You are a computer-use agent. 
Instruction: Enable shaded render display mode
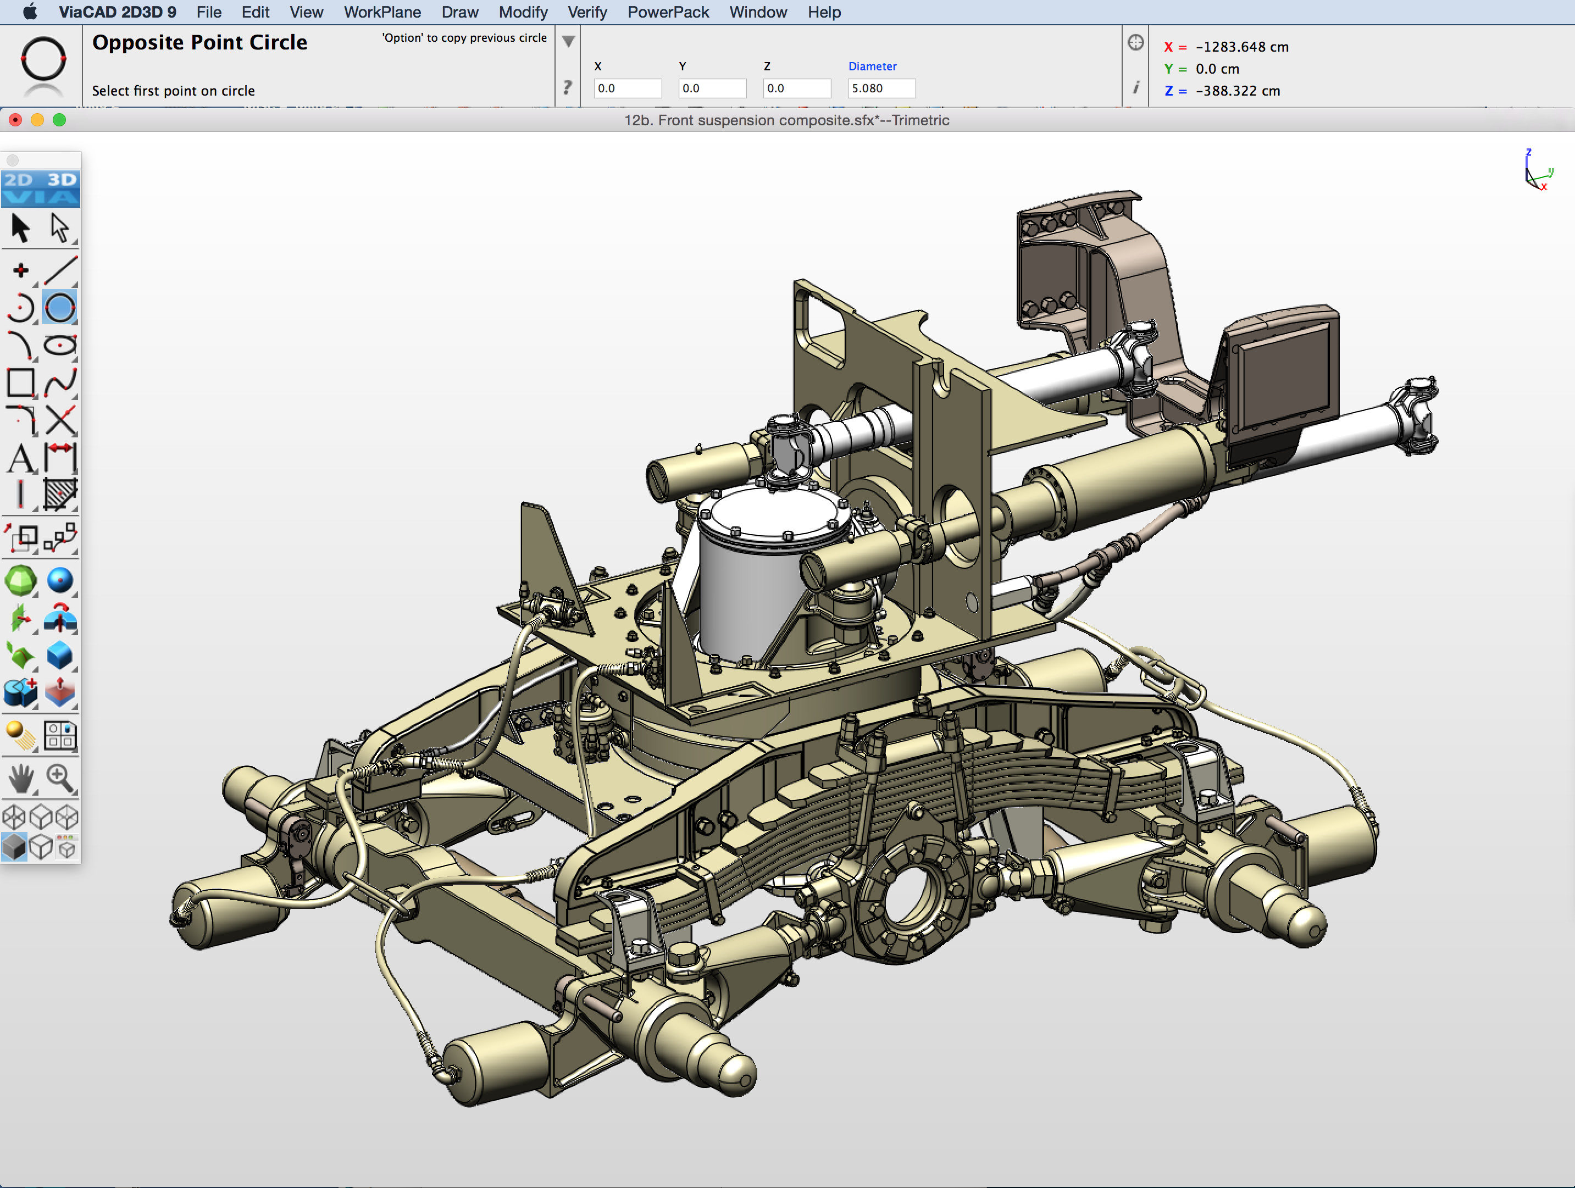point(16,847)
